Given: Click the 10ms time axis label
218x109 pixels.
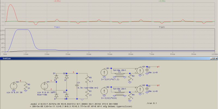Looking at the screenshot, I should pos(26,54).
